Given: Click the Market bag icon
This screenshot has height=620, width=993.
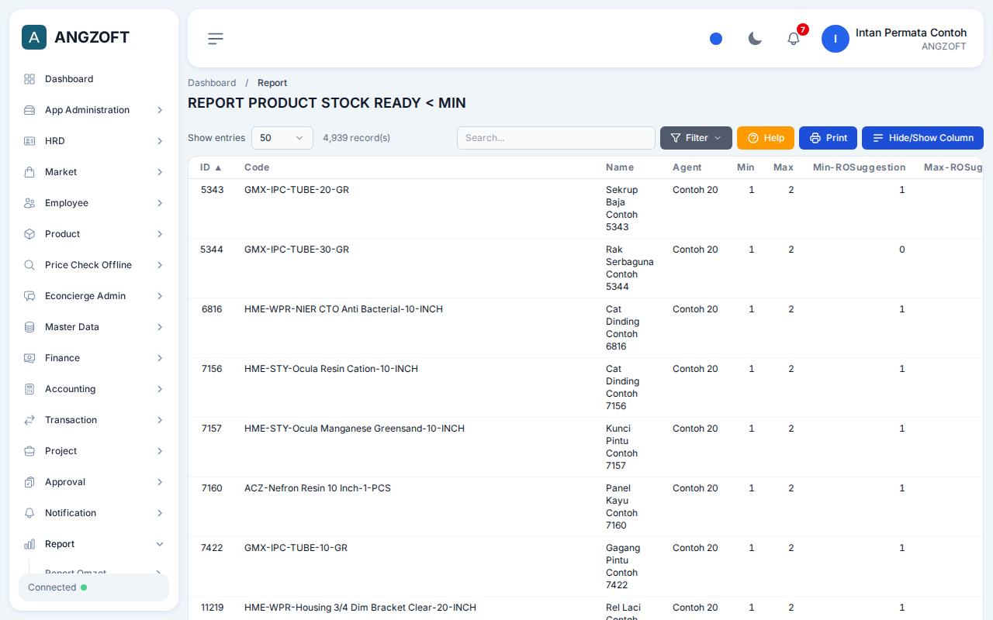Looking at the screenshot, I should point(29,172).
